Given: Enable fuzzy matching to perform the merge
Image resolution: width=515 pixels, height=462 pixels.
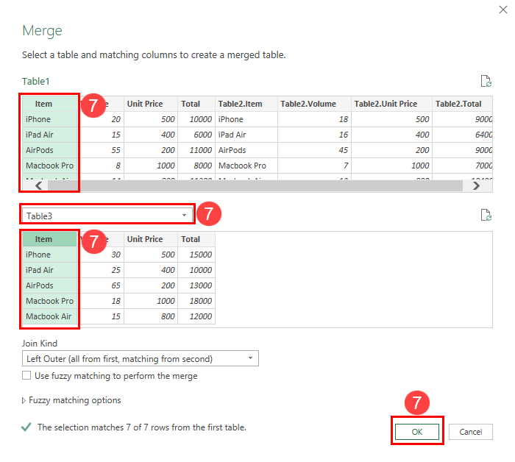Looking at the screenshot, I should click(x=26, y=375).
